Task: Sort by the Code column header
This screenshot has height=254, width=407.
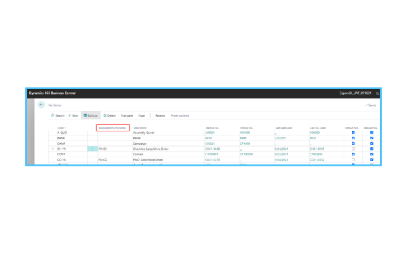Action: [x=62, y=128]
